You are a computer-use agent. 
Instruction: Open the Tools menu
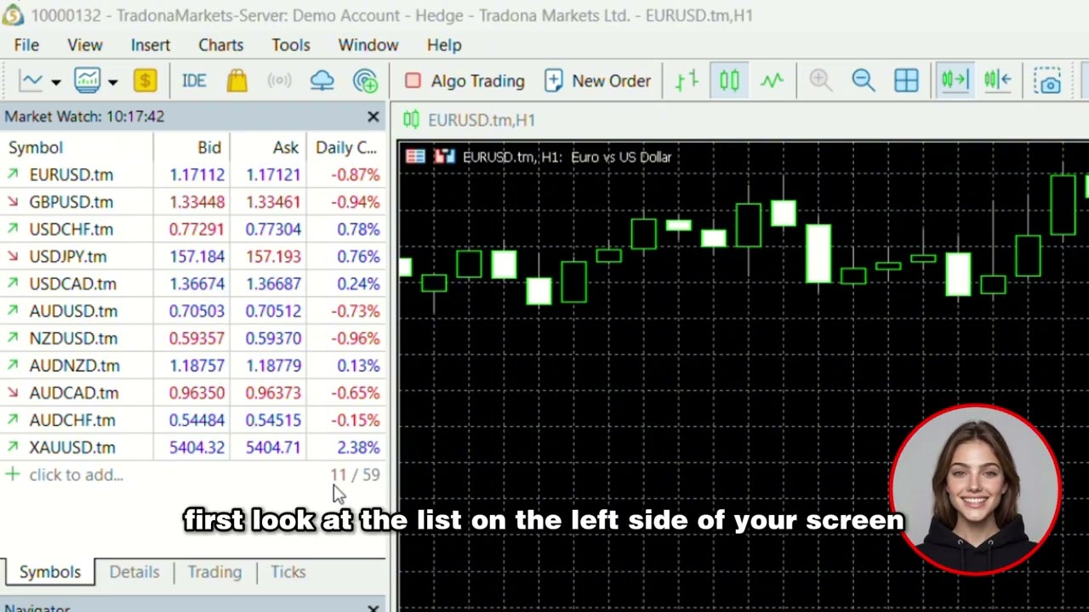291,45
